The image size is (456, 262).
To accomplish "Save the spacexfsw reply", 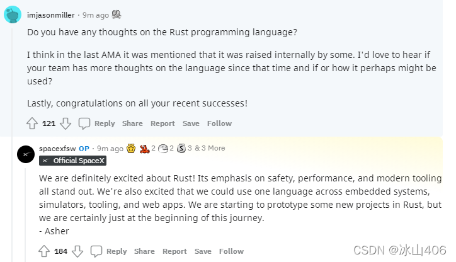I will coord(203,251).
